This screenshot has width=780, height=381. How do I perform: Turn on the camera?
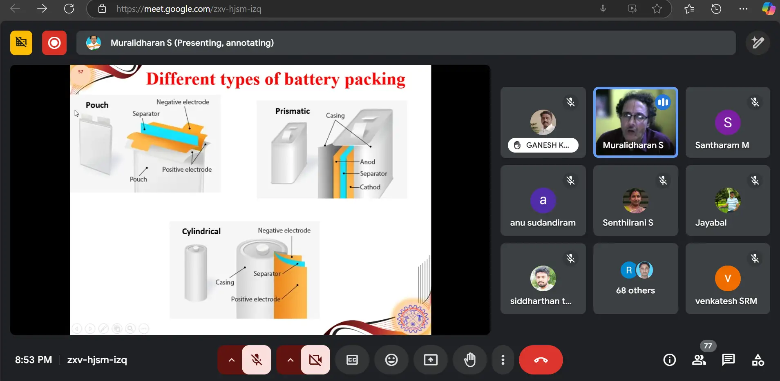(315, 360)
